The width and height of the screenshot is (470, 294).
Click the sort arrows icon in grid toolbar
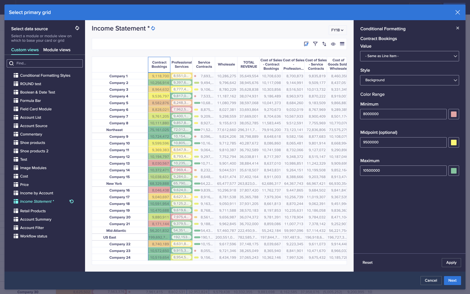click(324, 44)
